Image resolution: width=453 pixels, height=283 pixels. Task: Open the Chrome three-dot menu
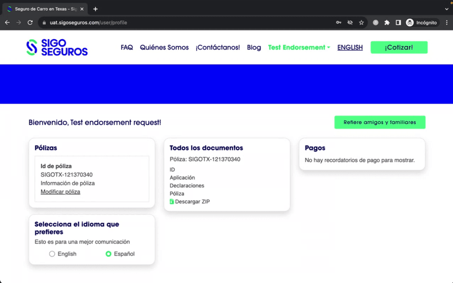point(446,23)
